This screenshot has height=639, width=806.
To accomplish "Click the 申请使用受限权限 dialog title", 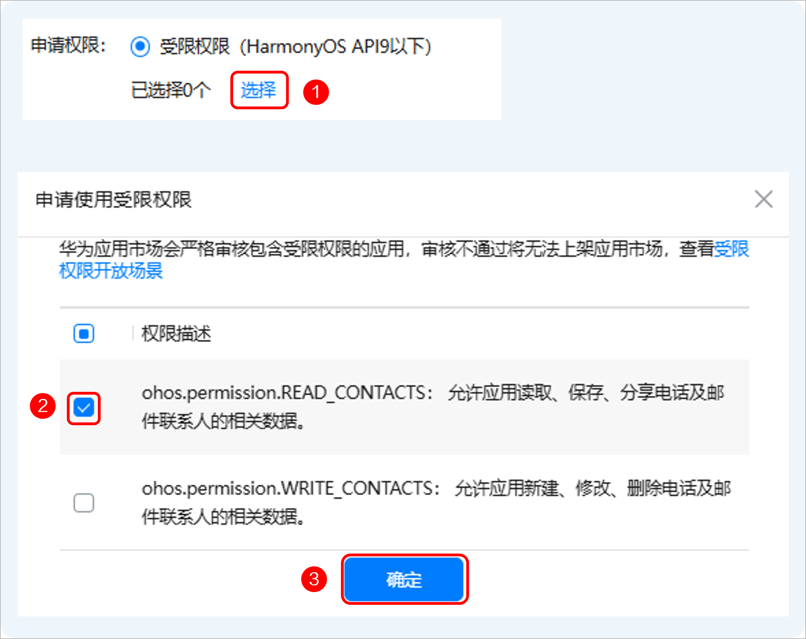I will point(113,201).
